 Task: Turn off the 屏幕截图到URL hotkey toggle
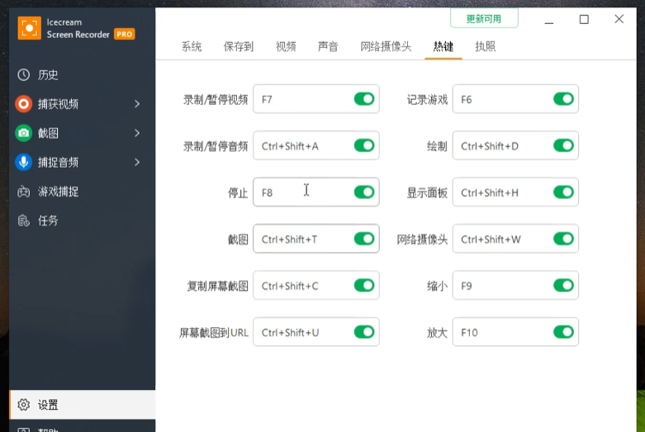point(364,332)
